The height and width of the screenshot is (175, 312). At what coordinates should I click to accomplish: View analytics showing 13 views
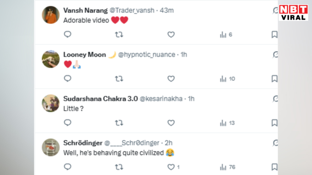tap(227, 123)
